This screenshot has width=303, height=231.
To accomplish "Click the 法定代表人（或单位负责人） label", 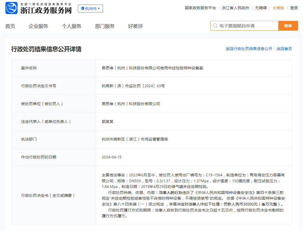I will [x=46, y=122].
